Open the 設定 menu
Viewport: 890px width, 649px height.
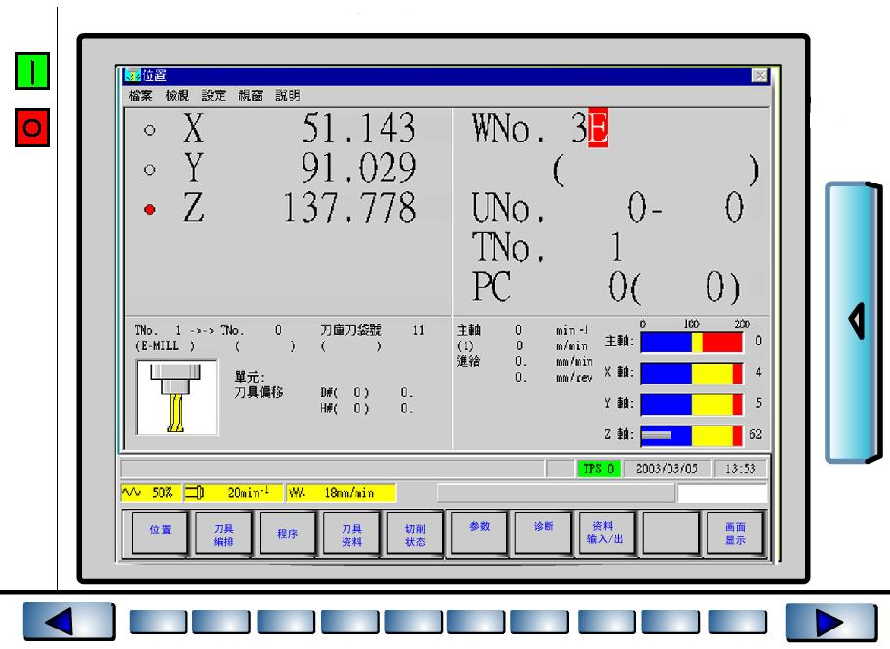(x=213, y=96)
